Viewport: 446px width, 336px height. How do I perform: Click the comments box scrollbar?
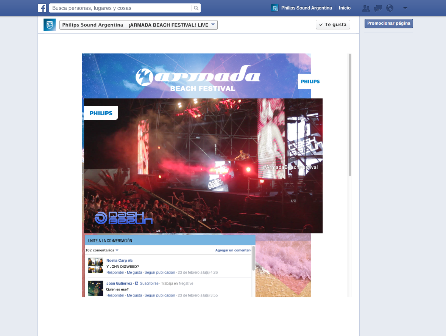click(253, 258)
